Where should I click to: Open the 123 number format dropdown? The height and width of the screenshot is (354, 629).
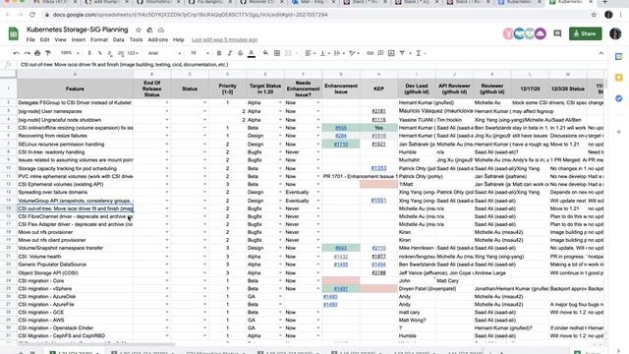pos(133,53)
